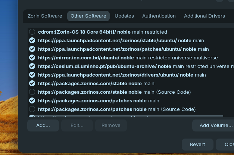This screenshot has width=234, height=155.
Task: Select the Authentication tab
Action: (159, 16)
